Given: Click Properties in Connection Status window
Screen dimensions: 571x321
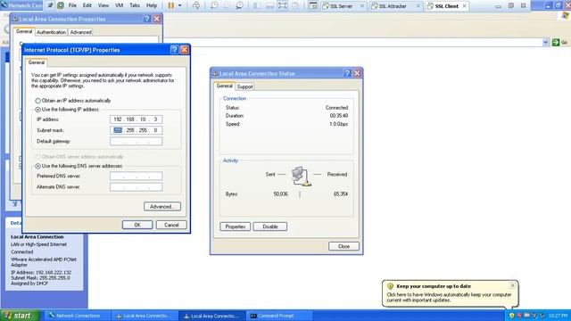Looking at the screenshot, I should tap(235, 226).
